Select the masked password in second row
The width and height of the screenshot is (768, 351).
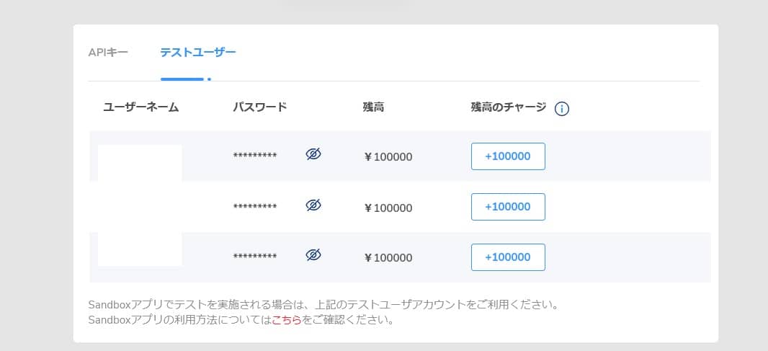click(x=255, y=206)
